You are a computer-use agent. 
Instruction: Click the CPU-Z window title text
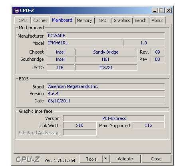(27, 10)
